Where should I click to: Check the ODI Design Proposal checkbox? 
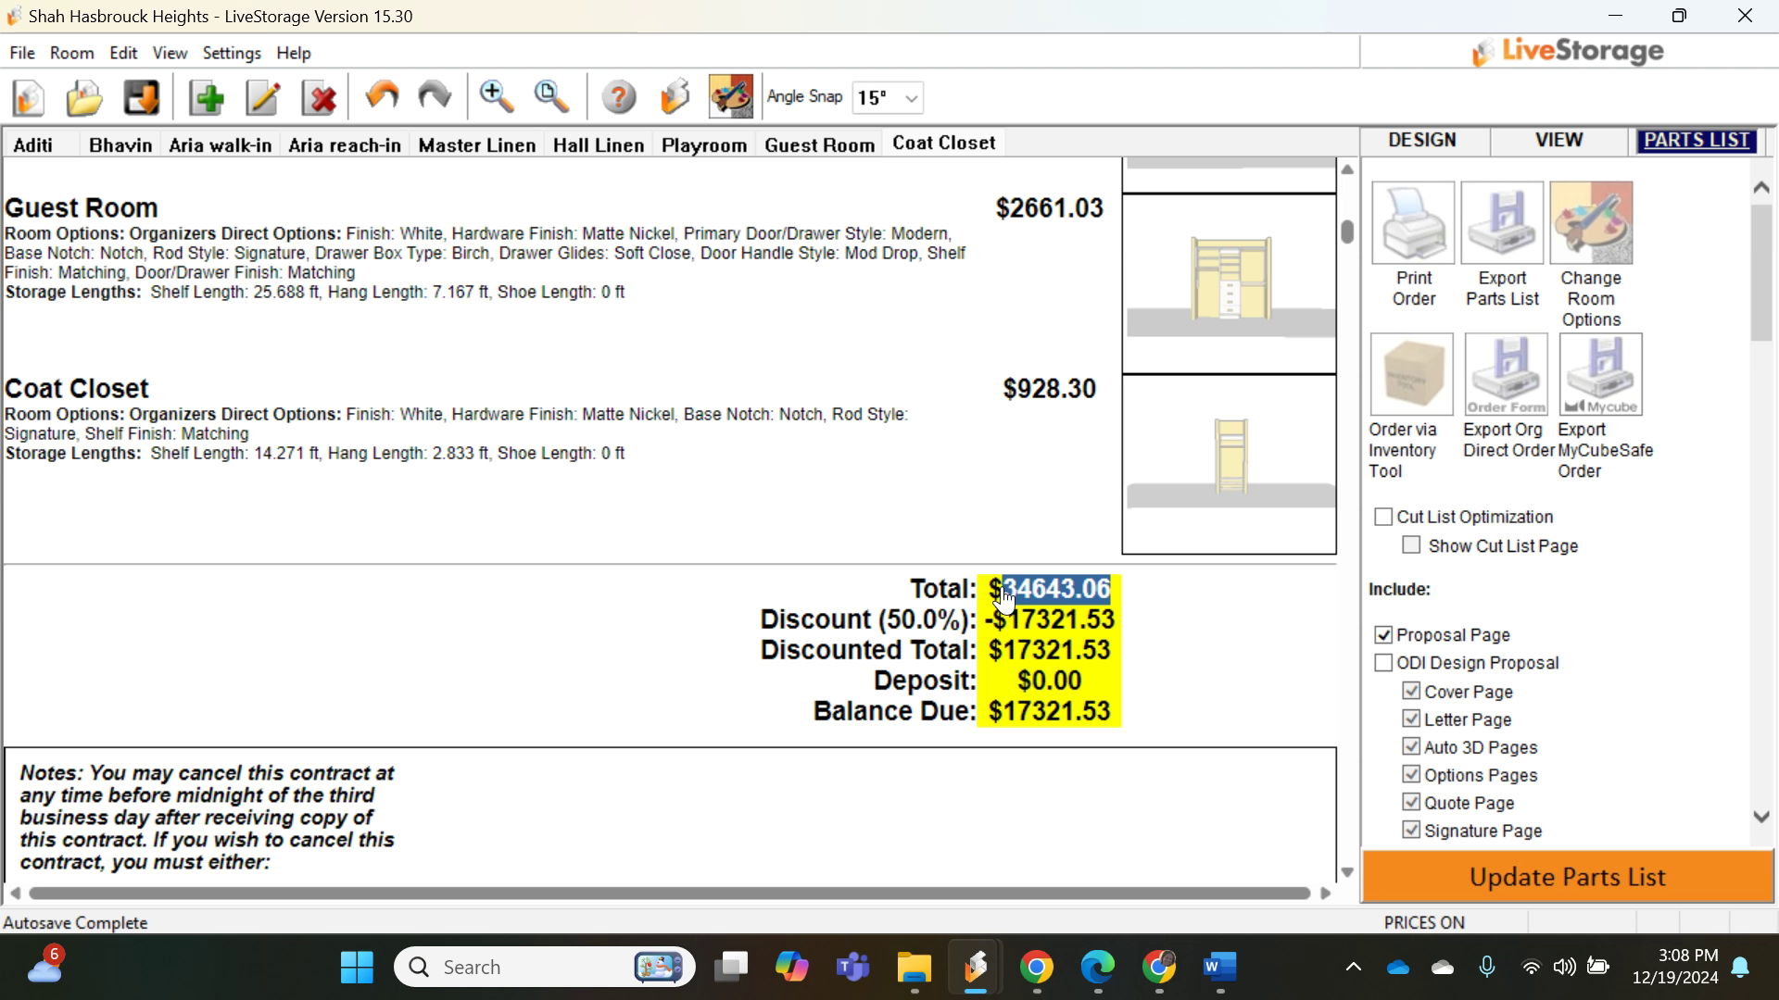click(1383, 663)
